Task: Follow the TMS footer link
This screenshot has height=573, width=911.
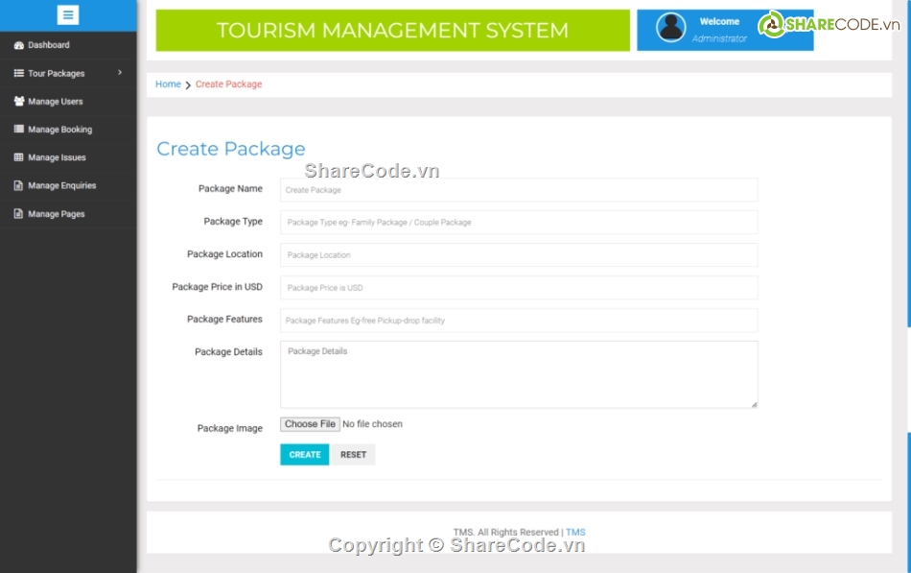Action: (575, 533)
